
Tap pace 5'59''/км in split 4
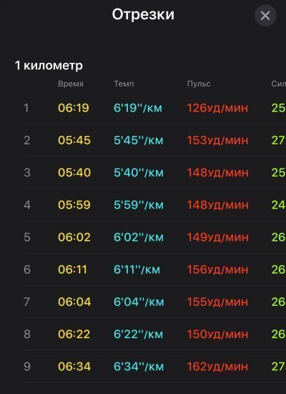pyautogui.click(x=139, y=205)
